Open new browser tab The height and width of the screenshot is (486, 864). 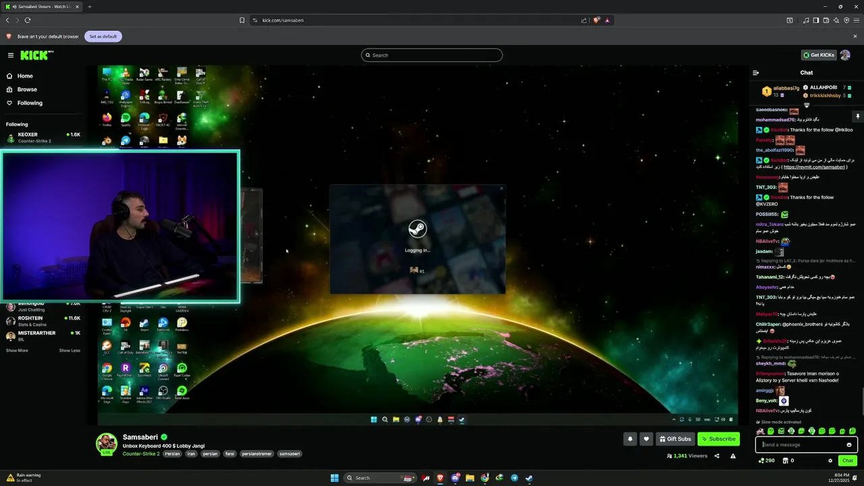pos(90,7)
